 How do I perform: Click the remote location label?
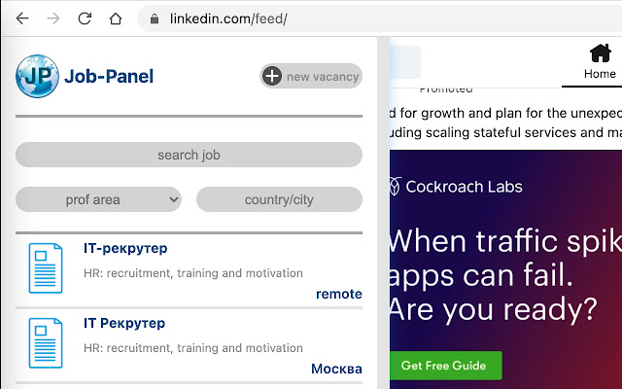coord(338,294)
